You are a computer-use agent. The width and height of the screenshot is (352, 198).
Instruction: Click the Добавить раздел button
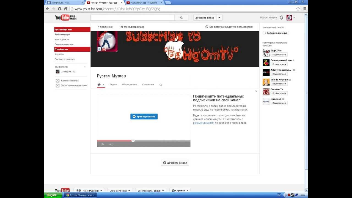tap(175, 163)
